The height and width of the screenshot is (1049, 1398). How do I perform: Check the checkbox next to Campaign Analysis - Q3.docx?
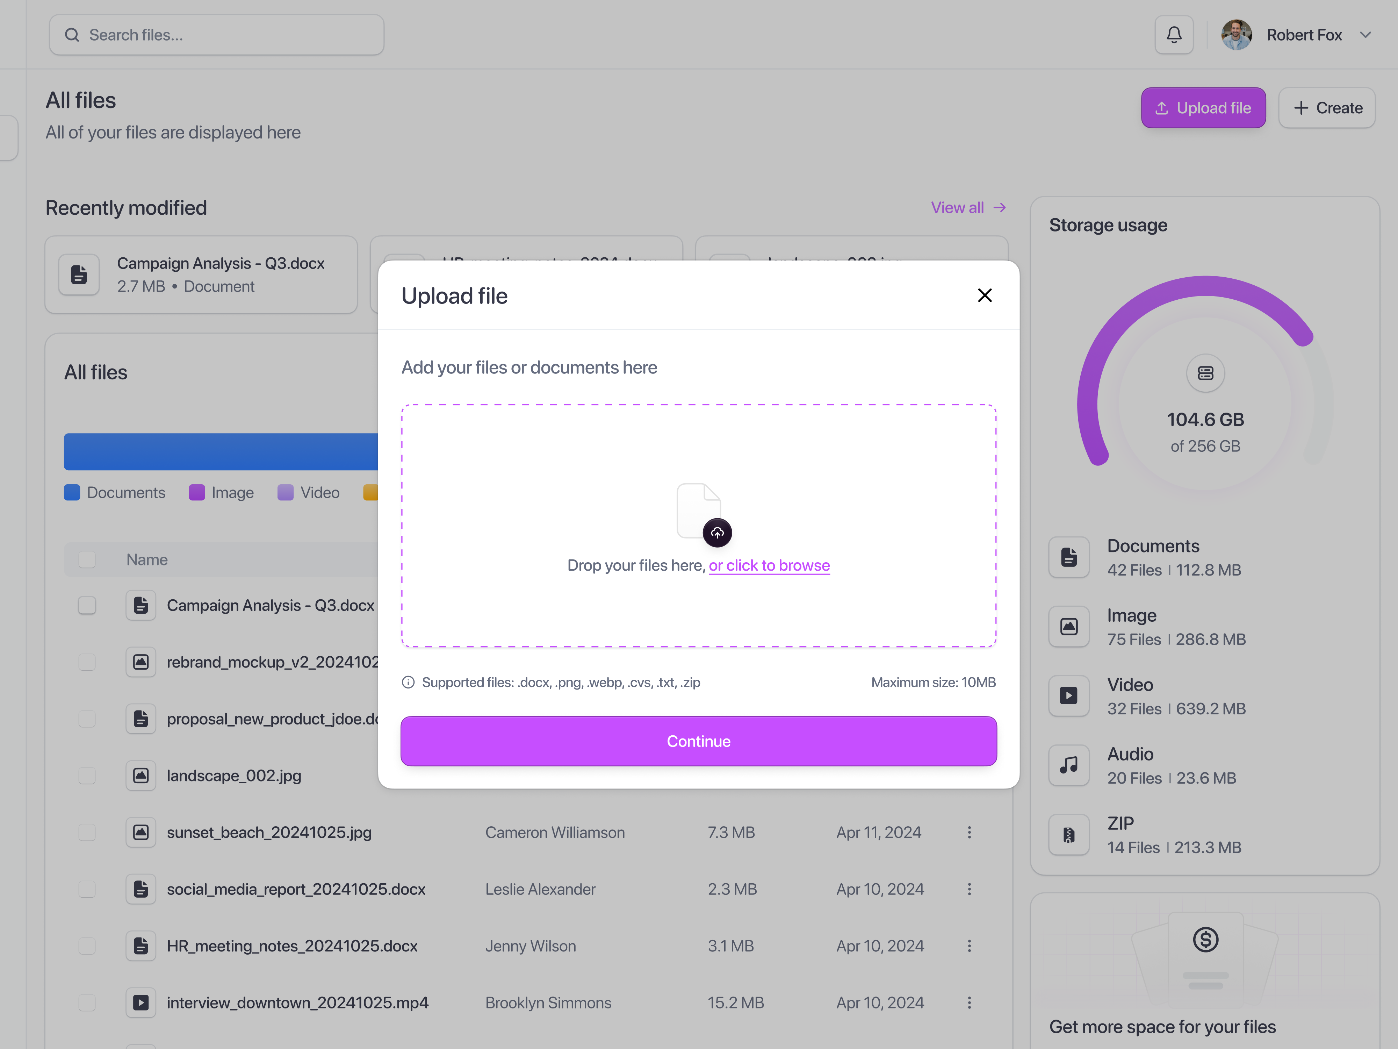click(87, 605)
